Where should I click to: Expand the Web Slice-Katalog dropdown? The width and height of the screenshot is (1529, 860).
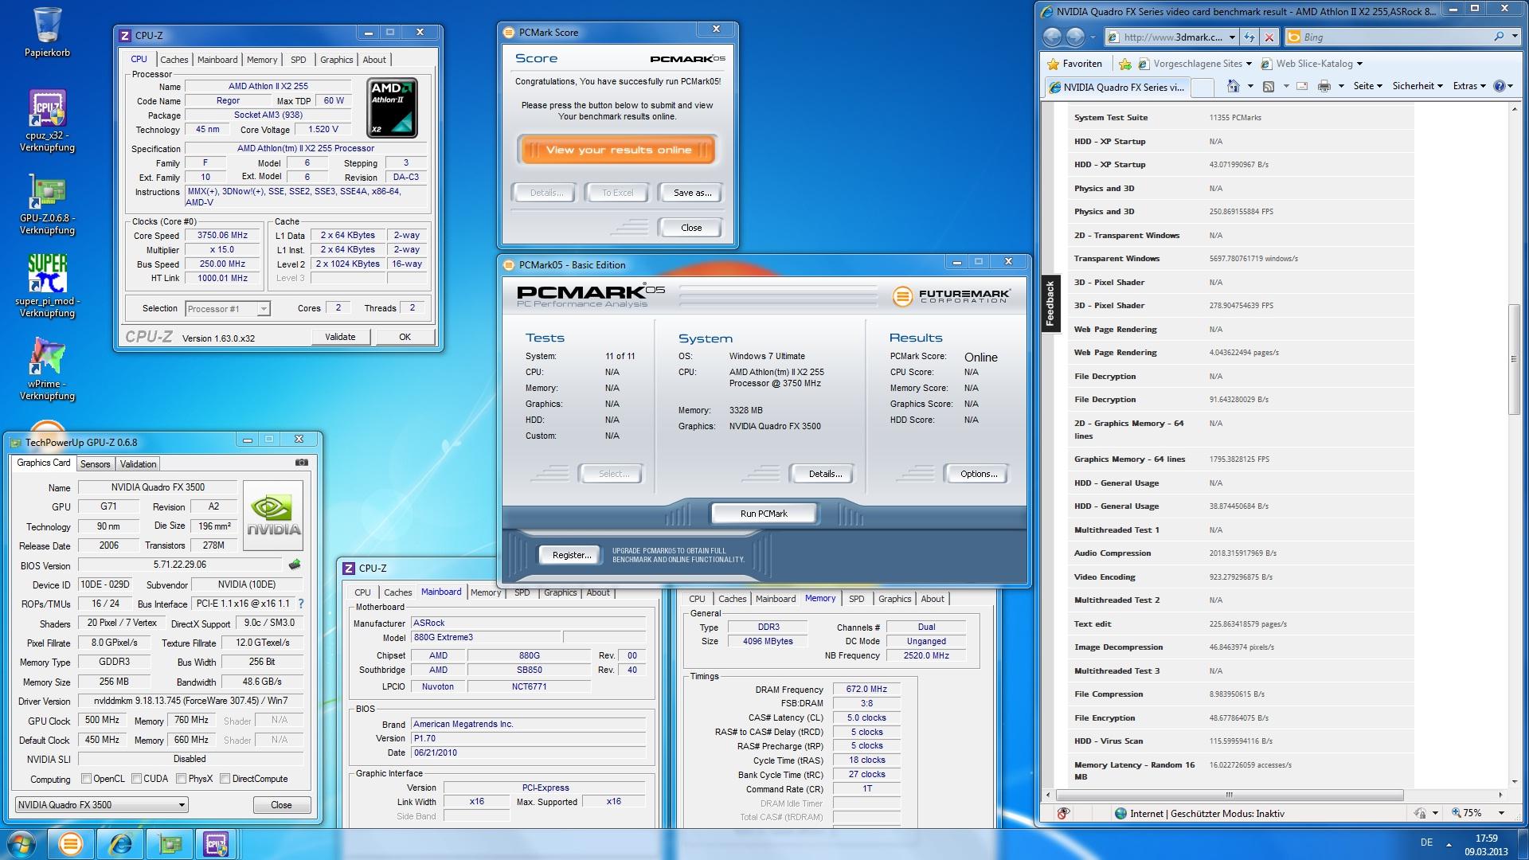(1359, 64)
